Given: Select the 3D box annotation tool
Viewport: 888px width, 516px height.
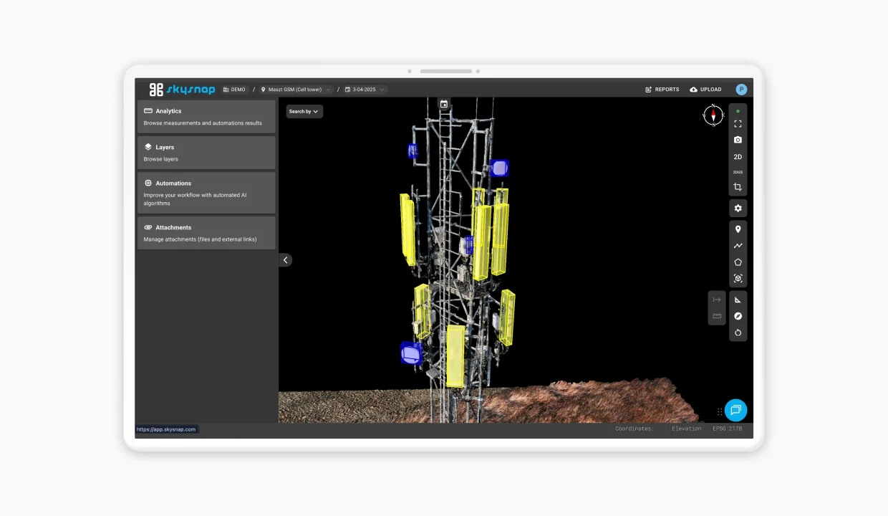Looking at the screenshot, I should [738, 278].
